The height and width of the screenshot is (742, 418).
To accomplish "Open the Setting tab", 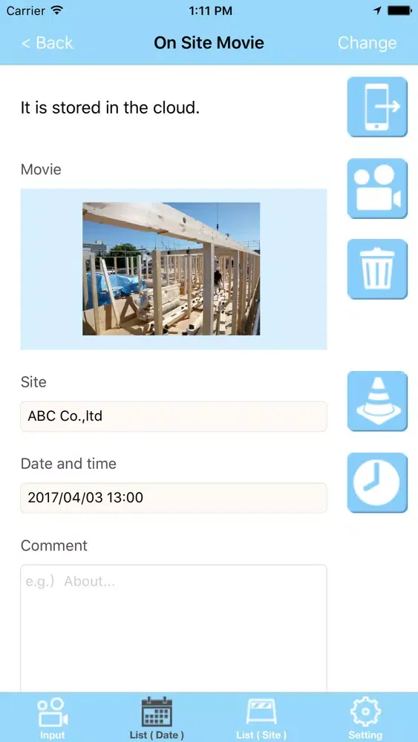I will pyautogui.click(x=365, y=718).
